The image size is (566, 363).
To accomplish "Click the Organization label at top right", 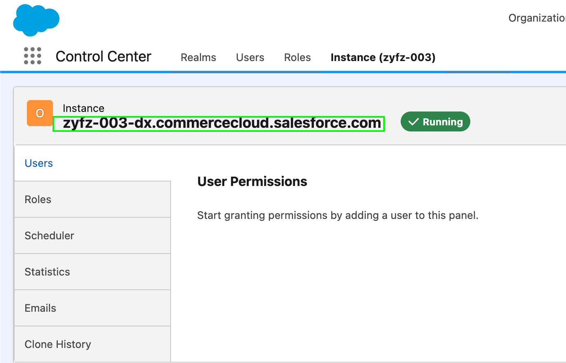I will (537, 18).
